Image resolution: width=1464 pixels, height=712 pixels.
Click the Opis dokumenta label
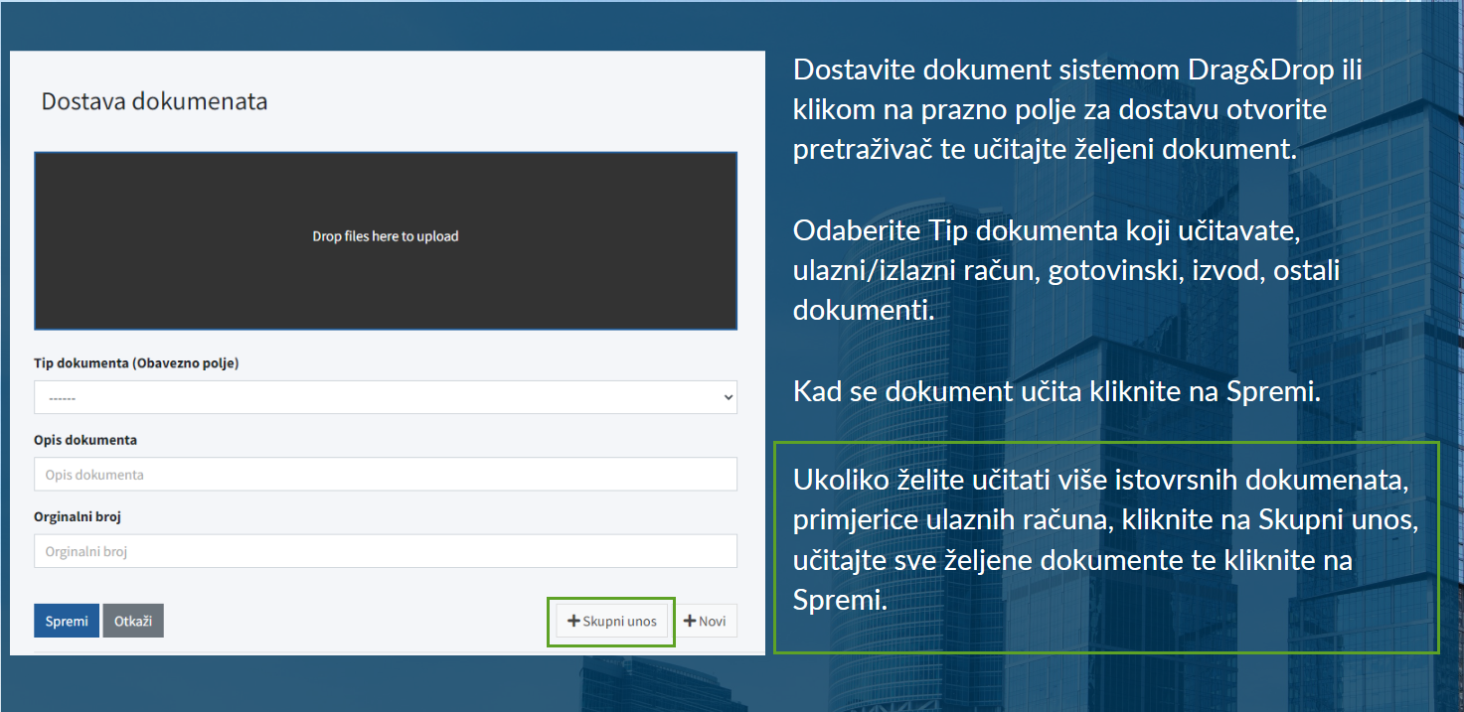tap(85, 439)
